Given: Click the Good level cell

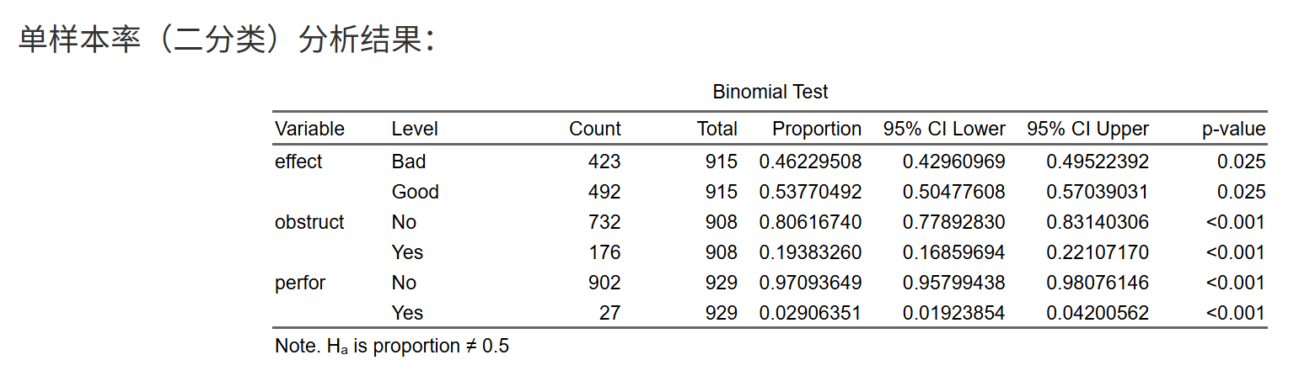Looking at the screenshot, I should [x=415, y=192].
